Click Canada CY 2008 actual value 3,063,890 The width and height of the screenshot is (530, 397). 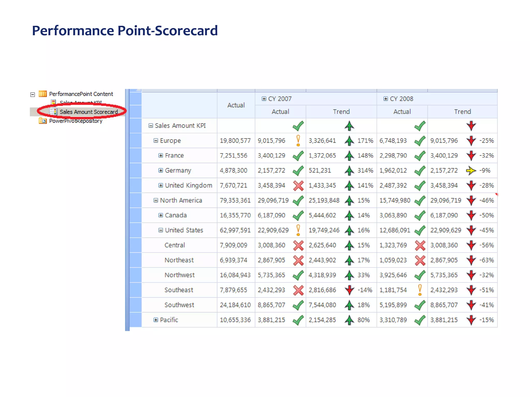coord(393,215)
